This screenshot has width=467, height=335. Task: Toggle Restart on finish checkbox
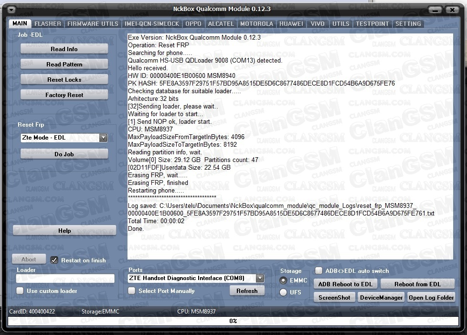click(54, 260)
